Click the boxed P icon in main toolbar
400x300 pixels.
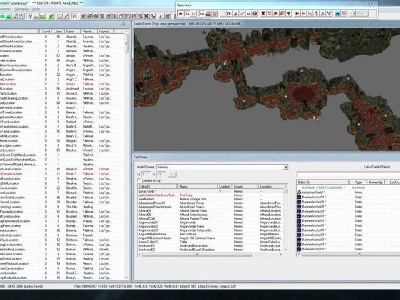[x=134, y=16]
